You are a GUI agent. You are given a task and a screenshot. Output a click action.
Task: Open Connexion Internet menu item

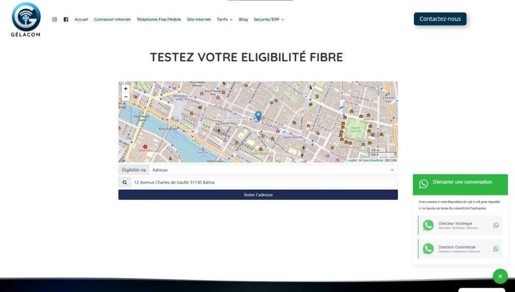coord(112,20)
